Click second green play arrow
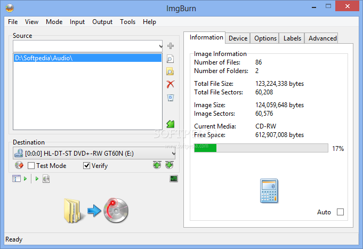This screenshot has height=249, width=363. (37, 179)
